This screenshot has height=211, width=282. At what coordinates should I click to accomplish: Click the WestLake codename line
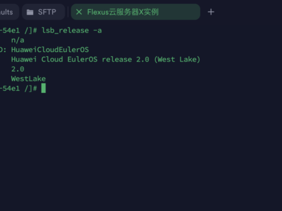[x=28, y=78]
